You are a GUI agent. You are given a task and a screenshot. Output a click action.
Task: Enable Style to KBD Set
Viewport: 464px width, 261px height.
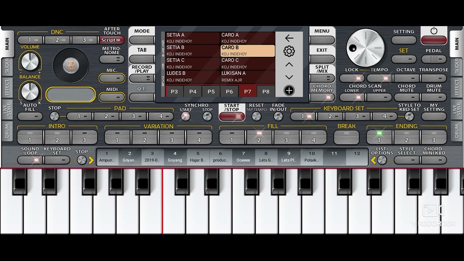(x=409, y=116)
